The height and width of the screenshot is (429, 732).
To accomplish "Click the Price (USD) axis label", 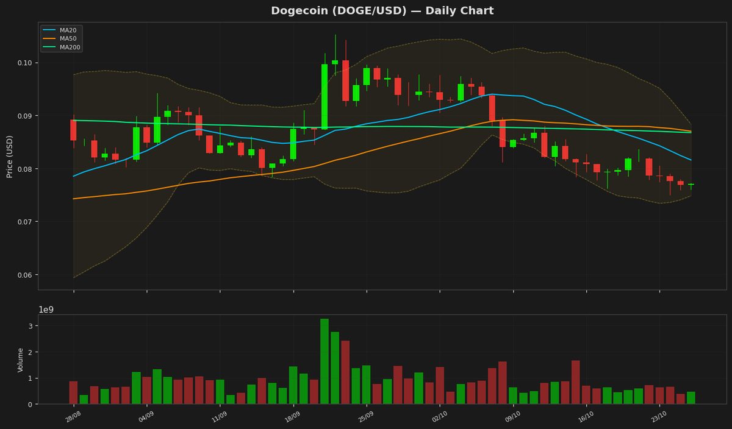I will click(x=10, y=156).
